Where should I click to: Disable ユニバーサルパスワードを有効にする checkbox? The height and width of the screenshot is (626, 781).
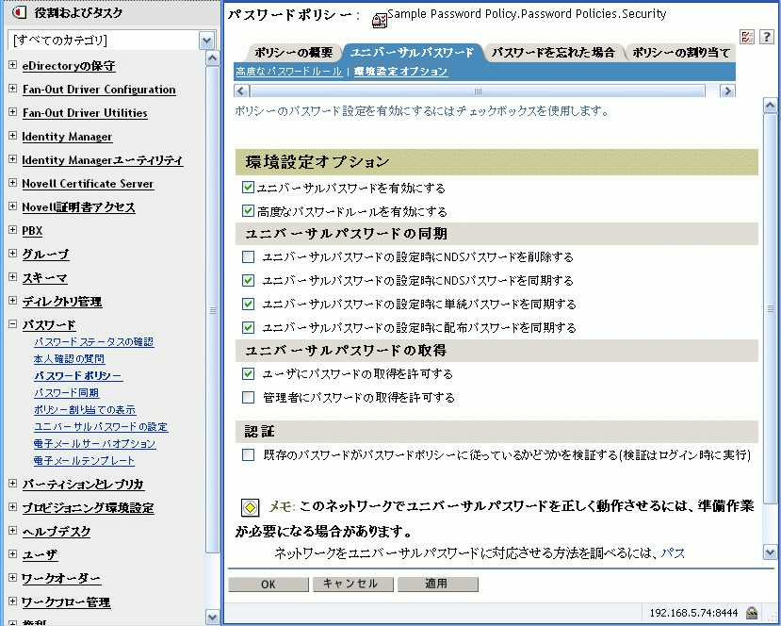coord(248,188)
